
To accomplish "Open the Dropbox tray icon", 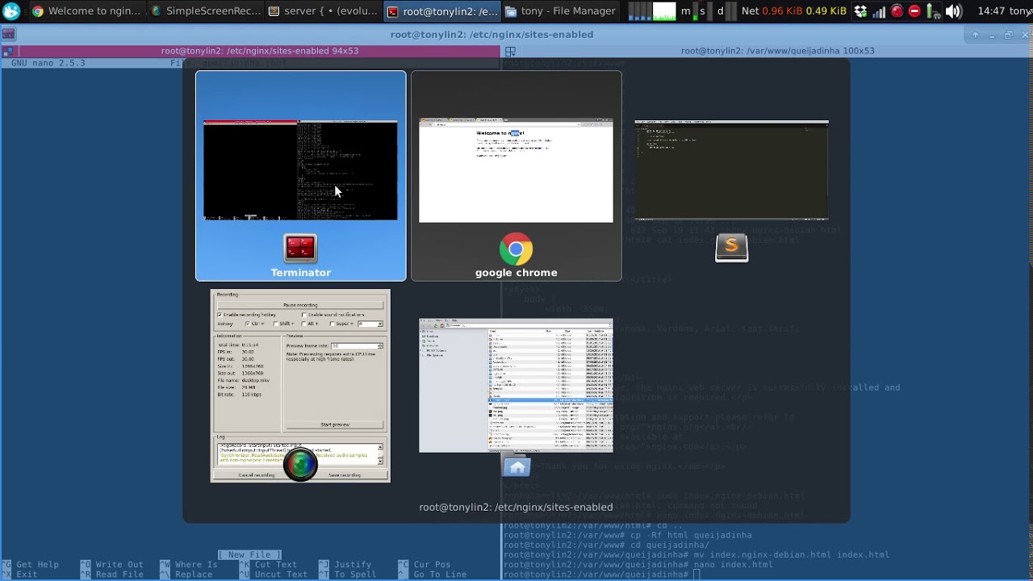I will [x=860, y=11].
